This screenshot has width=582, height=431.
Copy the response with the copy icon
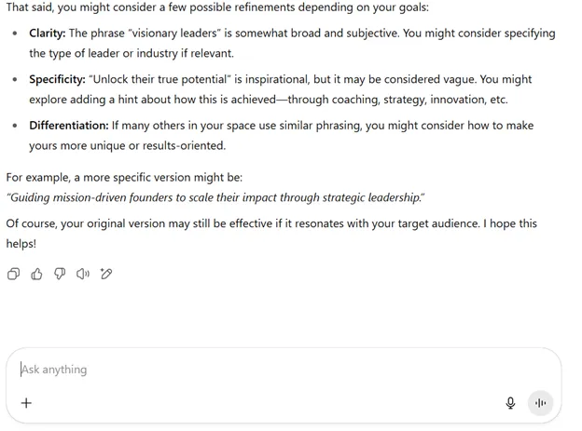tap(14, 274)
